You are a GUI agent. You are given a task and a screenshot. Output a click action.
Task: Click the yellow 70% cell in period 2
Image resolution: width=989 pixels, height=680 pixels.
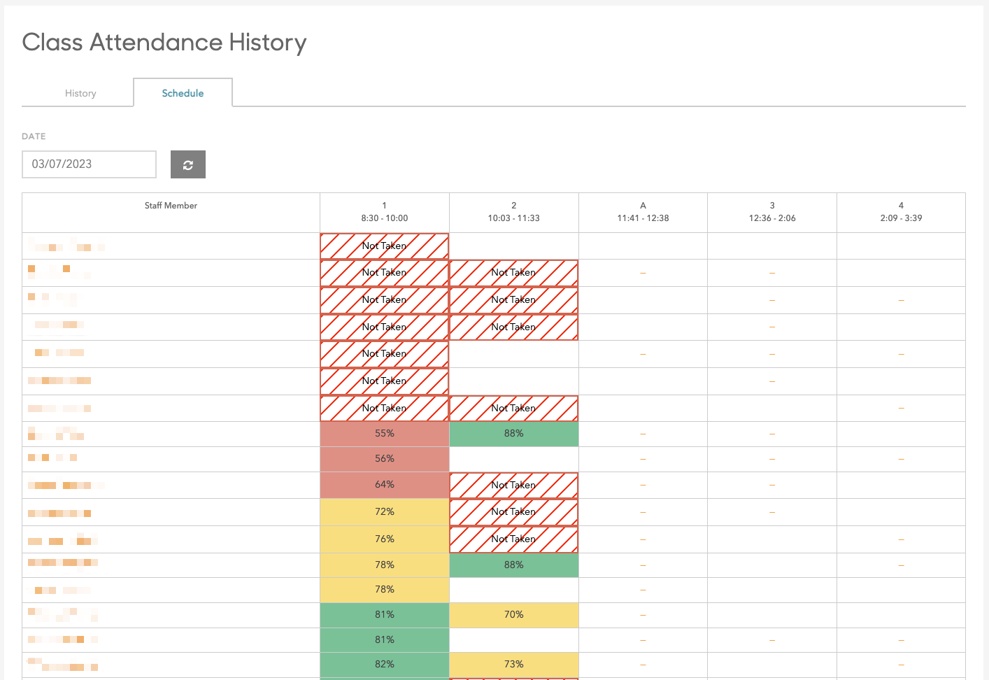[513, 615]
